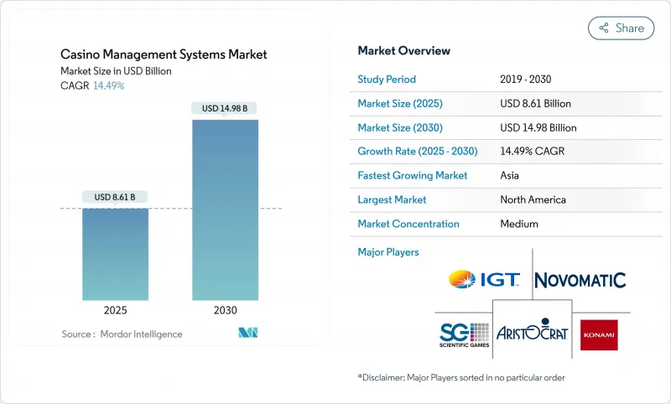Screen dimensions: 671x404
Task: Click the IGT company logo
Action: [x=484, y=279]
